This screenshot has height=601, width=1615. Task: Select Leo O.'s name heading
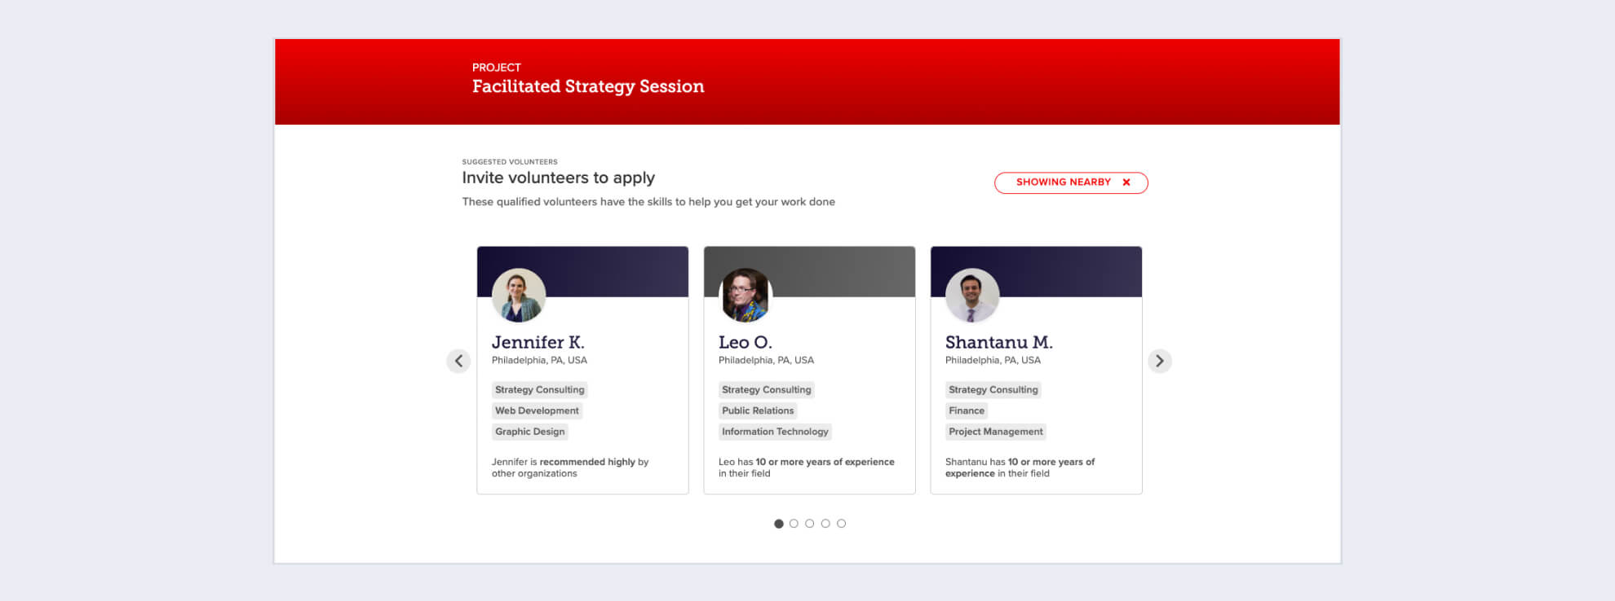(745, 342)
